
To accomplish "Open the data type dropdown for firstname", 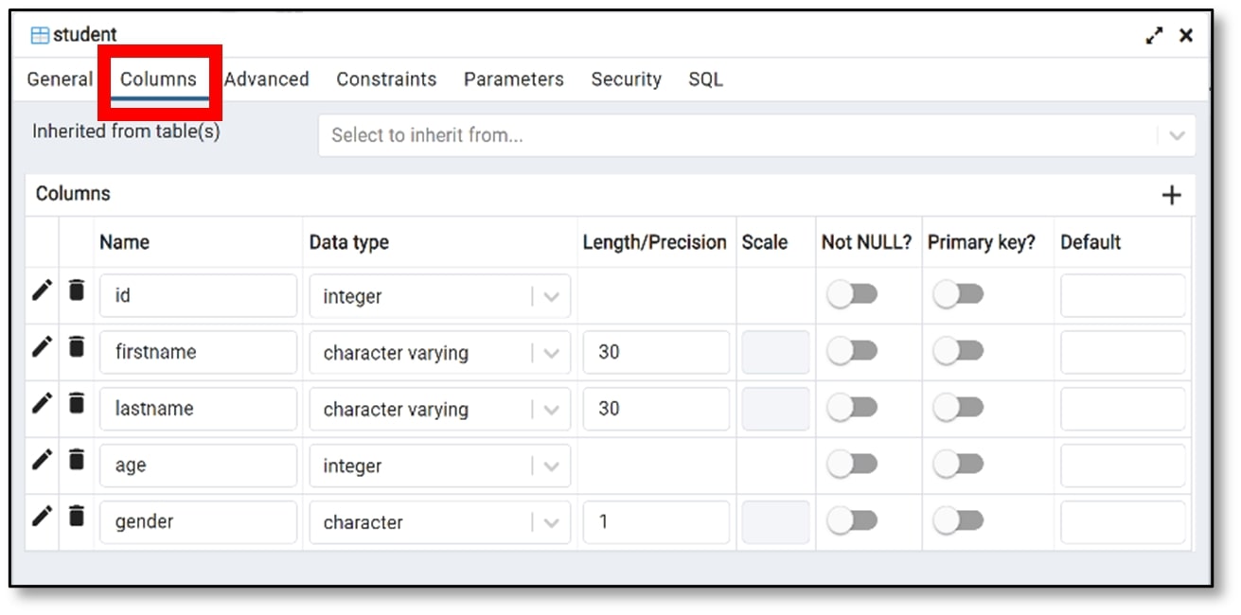I will click(x=551, y=353).
